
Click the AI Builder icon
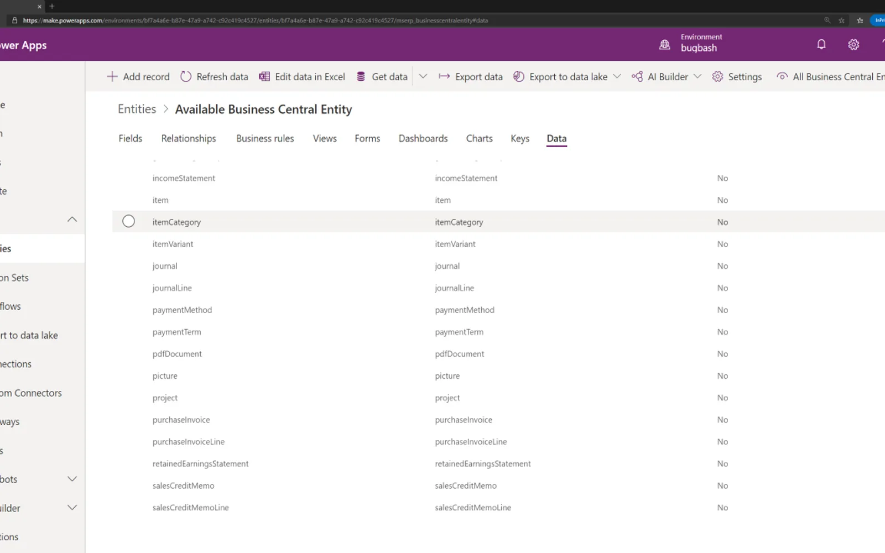coord(637,76)
